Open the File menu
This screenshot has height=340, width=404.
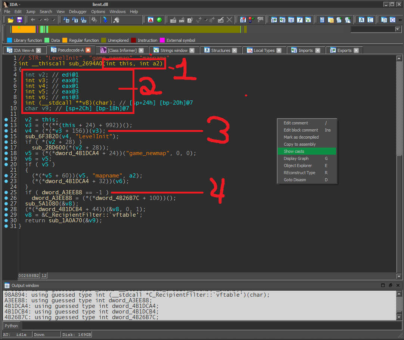(7, 12)
